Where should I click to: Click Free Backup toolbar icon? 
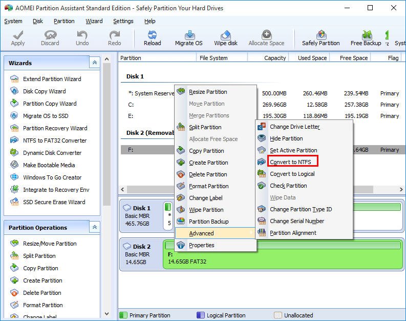click(366, 38)
